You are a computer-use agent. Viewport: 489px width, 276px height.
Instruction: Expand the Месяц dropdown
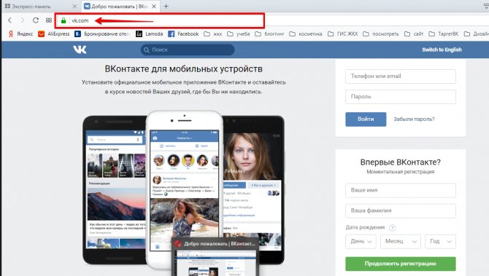click(401, 242)
